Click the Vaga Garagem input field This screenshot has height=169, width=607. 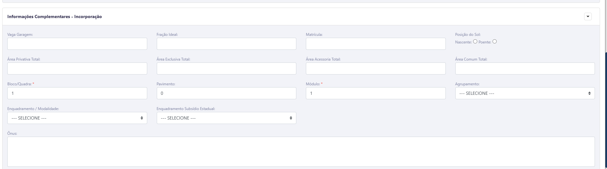[x=77, y=44]
